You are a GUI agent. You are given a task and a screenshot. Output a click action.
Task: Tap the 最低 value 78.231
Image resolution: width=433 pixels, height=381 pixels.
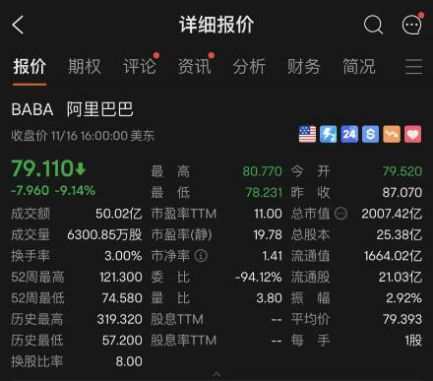point(264,193)
